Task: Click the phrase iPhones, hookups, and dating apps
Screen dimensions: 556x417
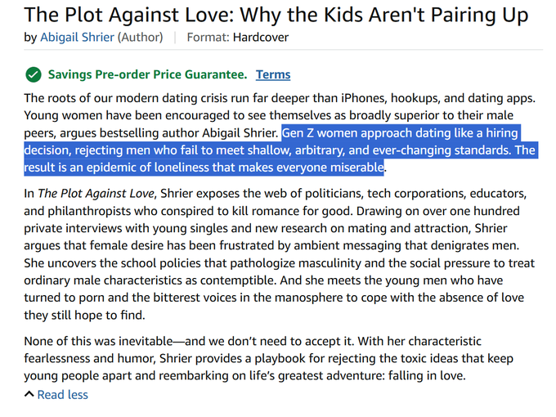Action: (x=438, y=98)
